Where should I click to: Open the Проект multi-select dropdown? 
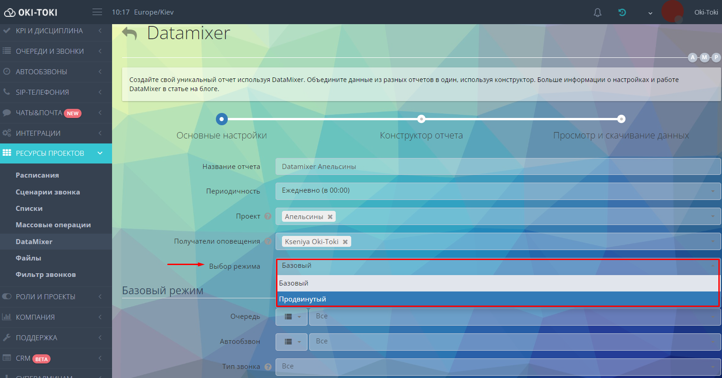pos(498,216)
